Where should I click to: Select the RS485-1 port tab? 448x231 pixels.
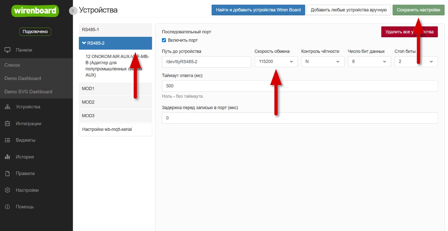coord(115,30)
